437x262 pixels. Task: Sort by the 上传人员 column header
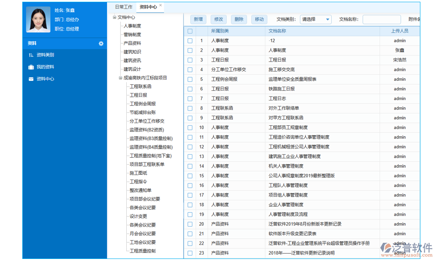(399, 31)
